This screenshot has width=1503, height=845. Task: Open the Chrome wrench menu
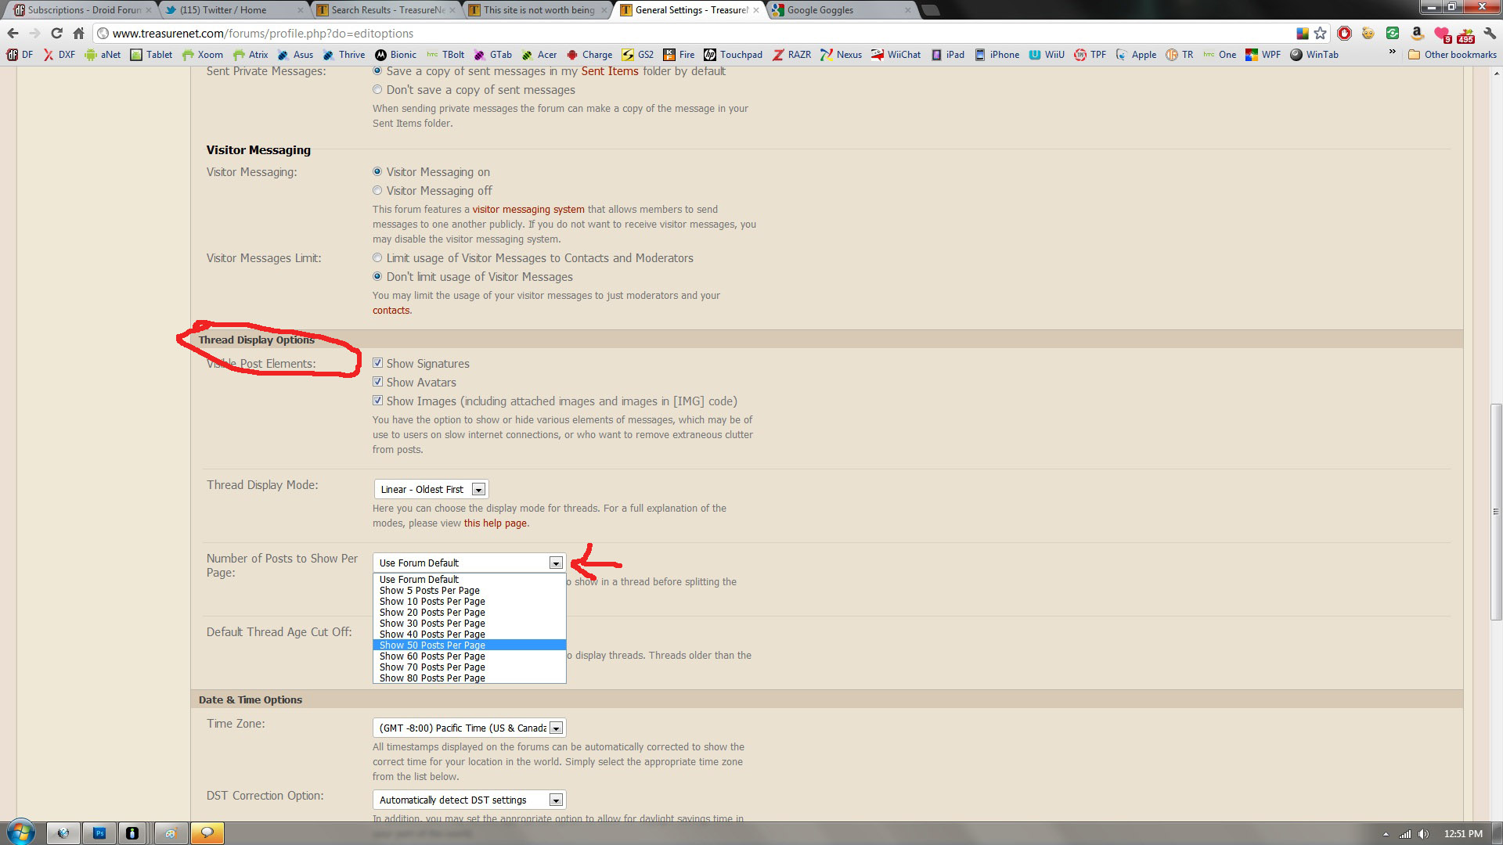point(1489,34)
